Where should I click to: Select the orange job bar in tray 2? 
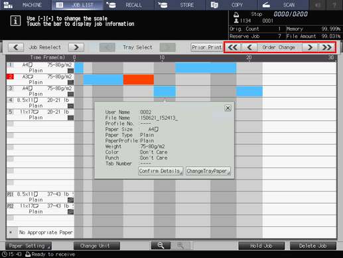tap(139, 79)
